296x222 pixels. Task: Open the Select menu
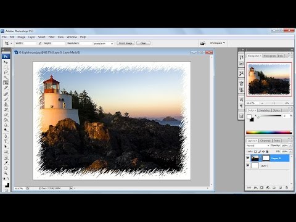point(41,37)
